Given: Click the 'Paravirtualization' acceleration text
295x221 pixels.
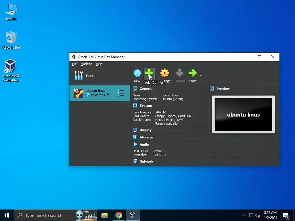Looking at the screenshot, I should (167, 123).
